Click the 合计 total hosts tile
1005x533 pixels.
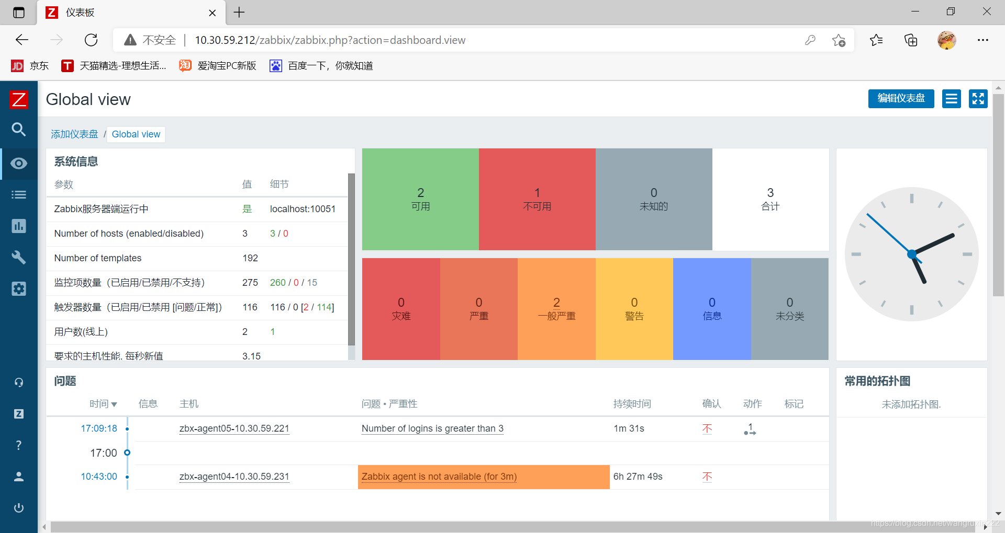coord(770,199)
